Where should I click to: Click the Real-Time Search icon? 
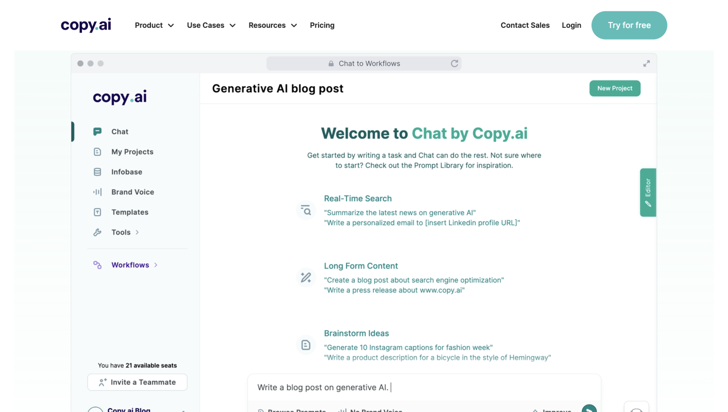click(306, 210)
